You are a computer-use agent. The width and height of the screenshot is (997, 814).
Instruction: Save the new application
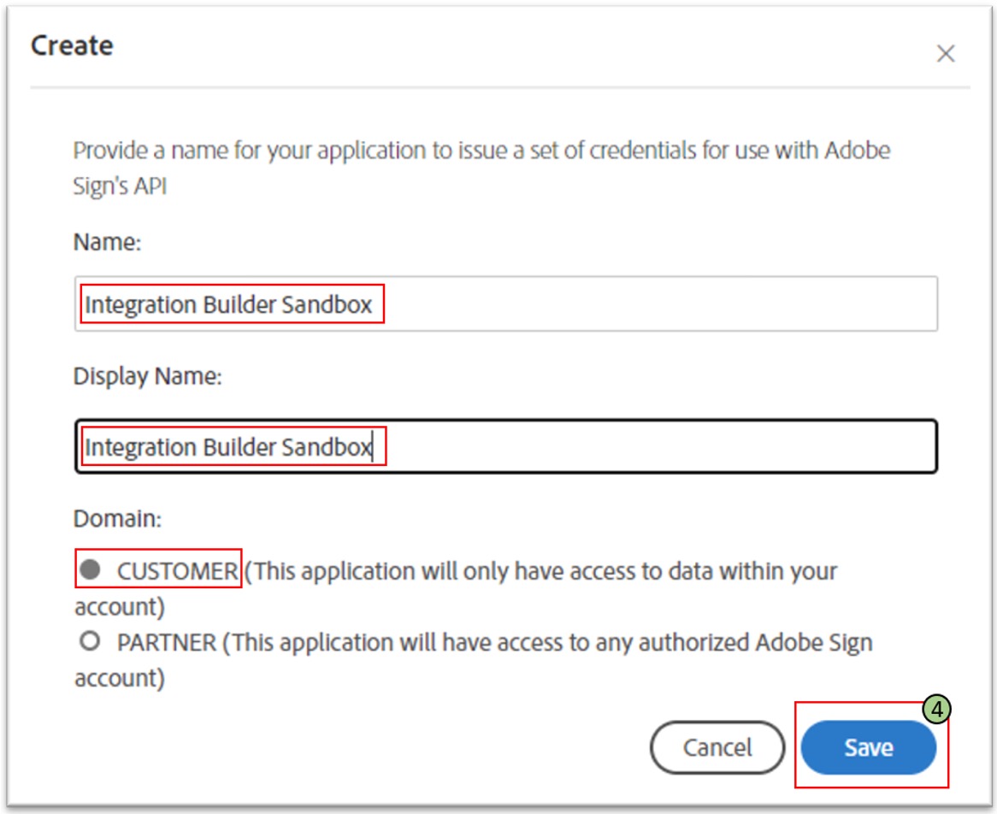tap(869, 747)
